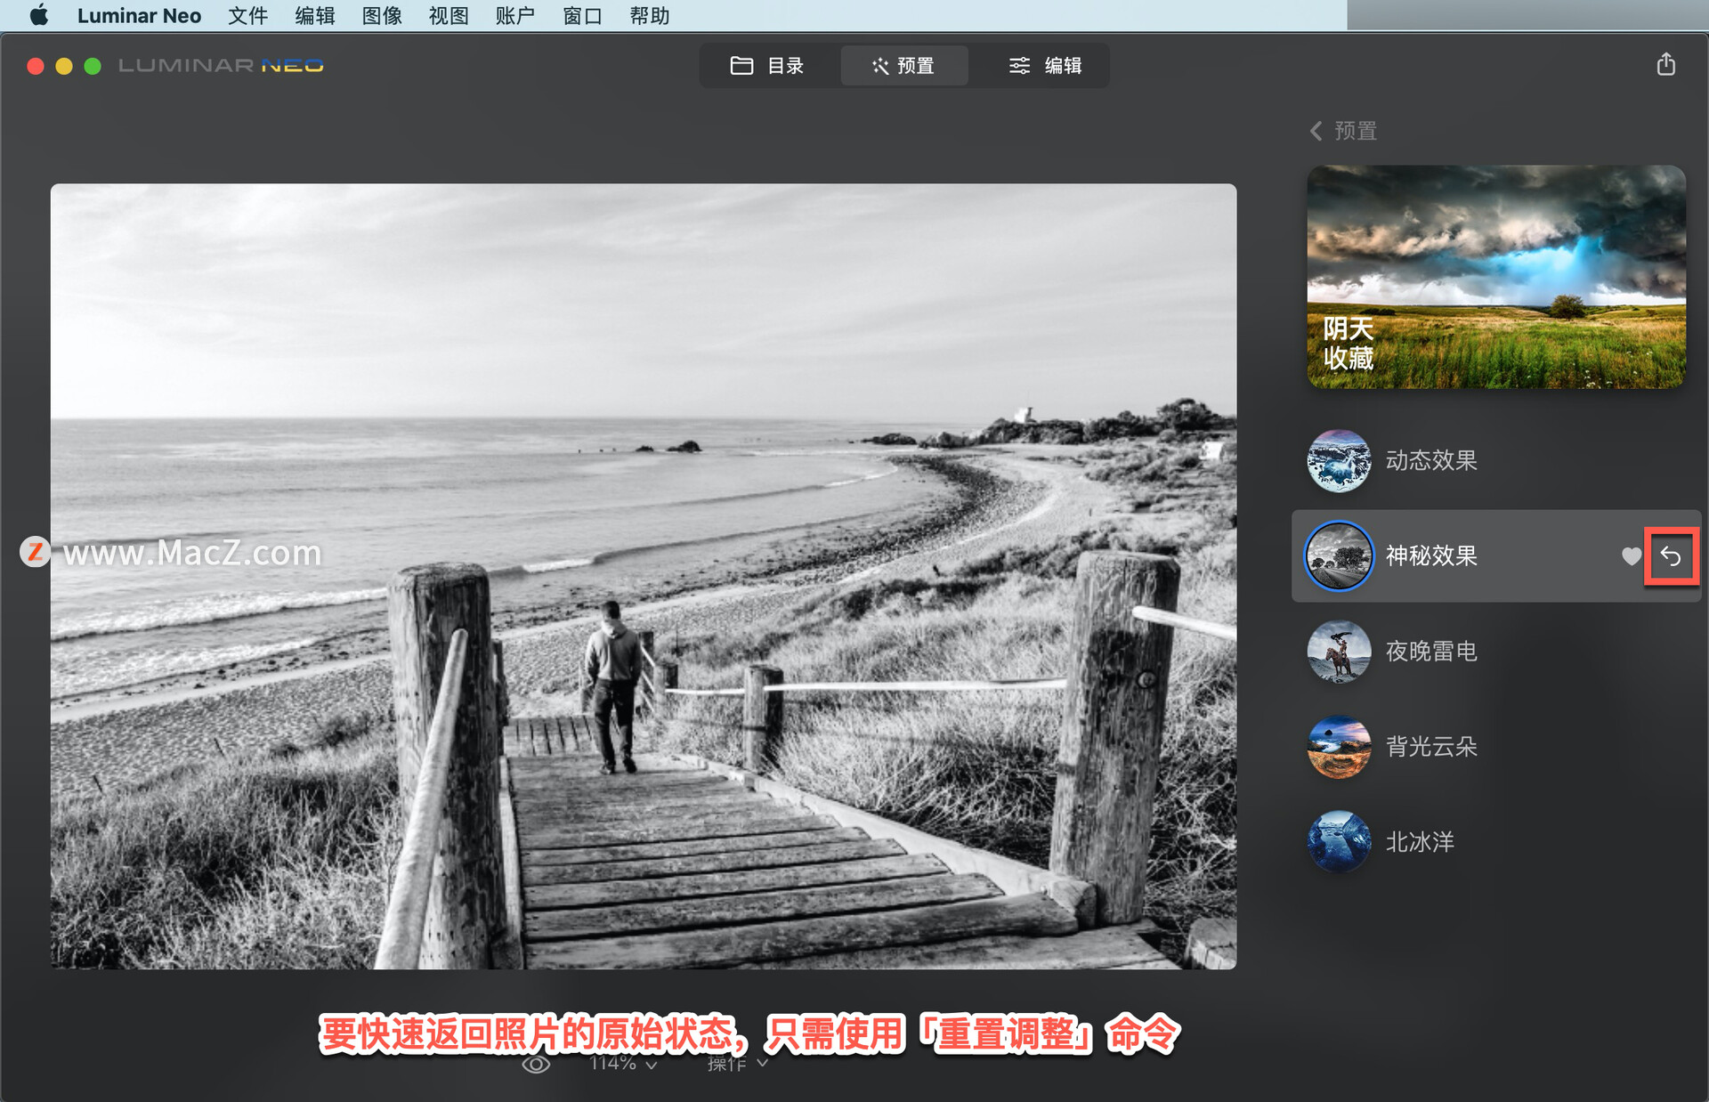Open the 视图 menu
The height and width of the screenshot is (1102, 1709).
(x=449, y=15)
